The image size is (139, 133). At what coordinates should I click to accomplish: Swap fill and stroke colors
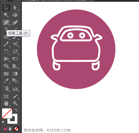click(x=16, y=110)
